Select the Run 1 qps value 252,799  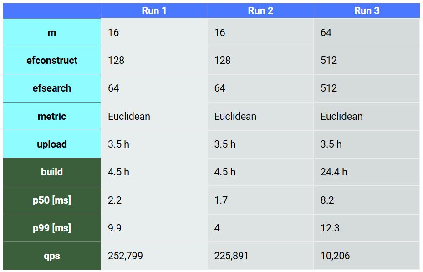point(125,256)
